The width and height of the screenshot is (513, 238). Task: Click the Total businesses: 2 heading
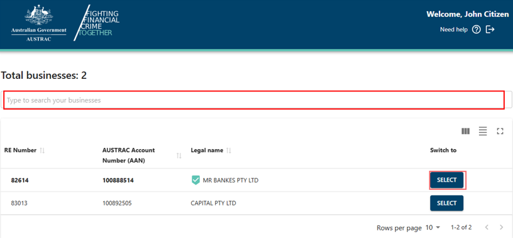tap(44, 76)
